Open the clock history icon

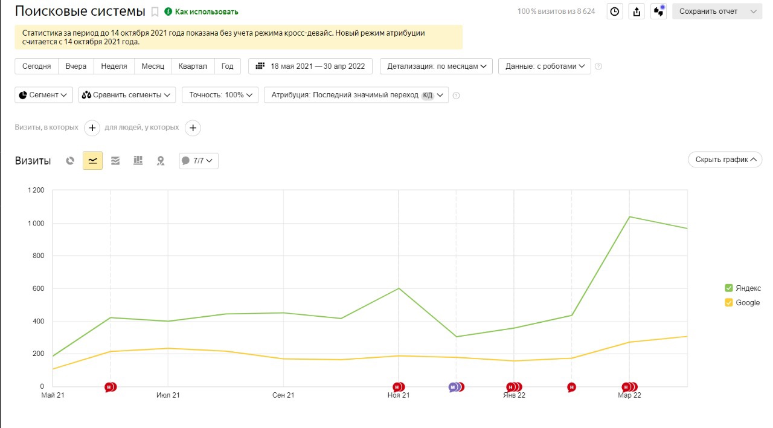pyautogui.click(x=615, y=11)
